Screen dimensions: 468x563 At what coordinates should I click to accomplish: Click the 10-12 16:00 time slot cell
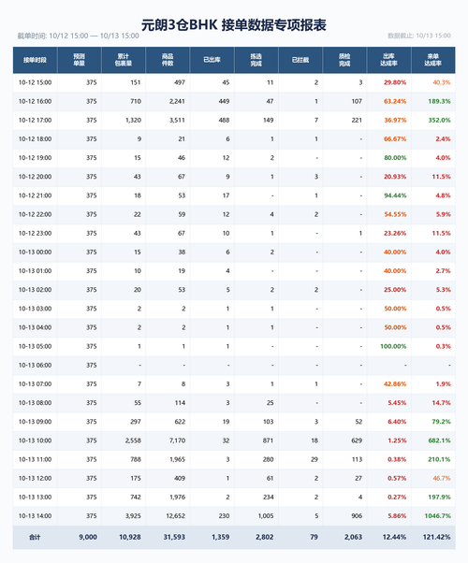click(35, 101)
